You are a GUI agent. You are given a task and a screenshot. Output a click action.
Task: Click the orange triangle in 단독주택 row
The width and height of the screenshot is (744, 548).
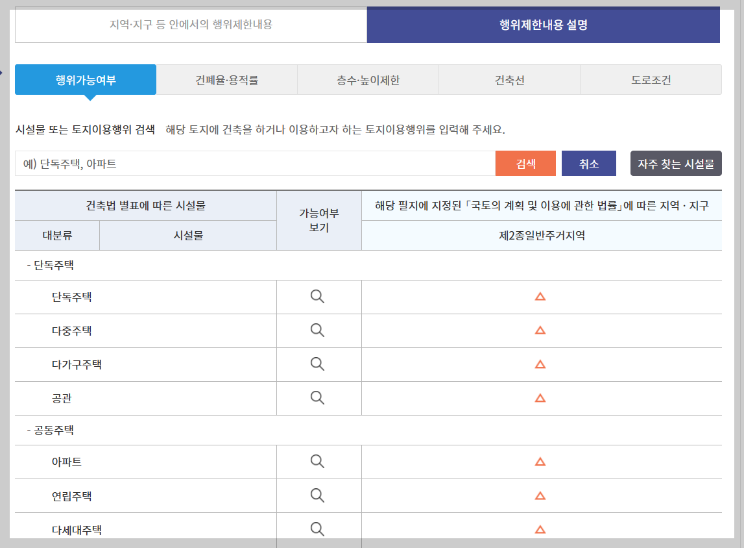tap(540, 297)
